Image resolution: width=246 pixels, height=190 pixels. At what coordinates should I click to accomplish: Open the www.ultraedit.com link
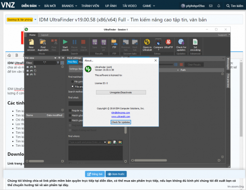tap(121, 117)
